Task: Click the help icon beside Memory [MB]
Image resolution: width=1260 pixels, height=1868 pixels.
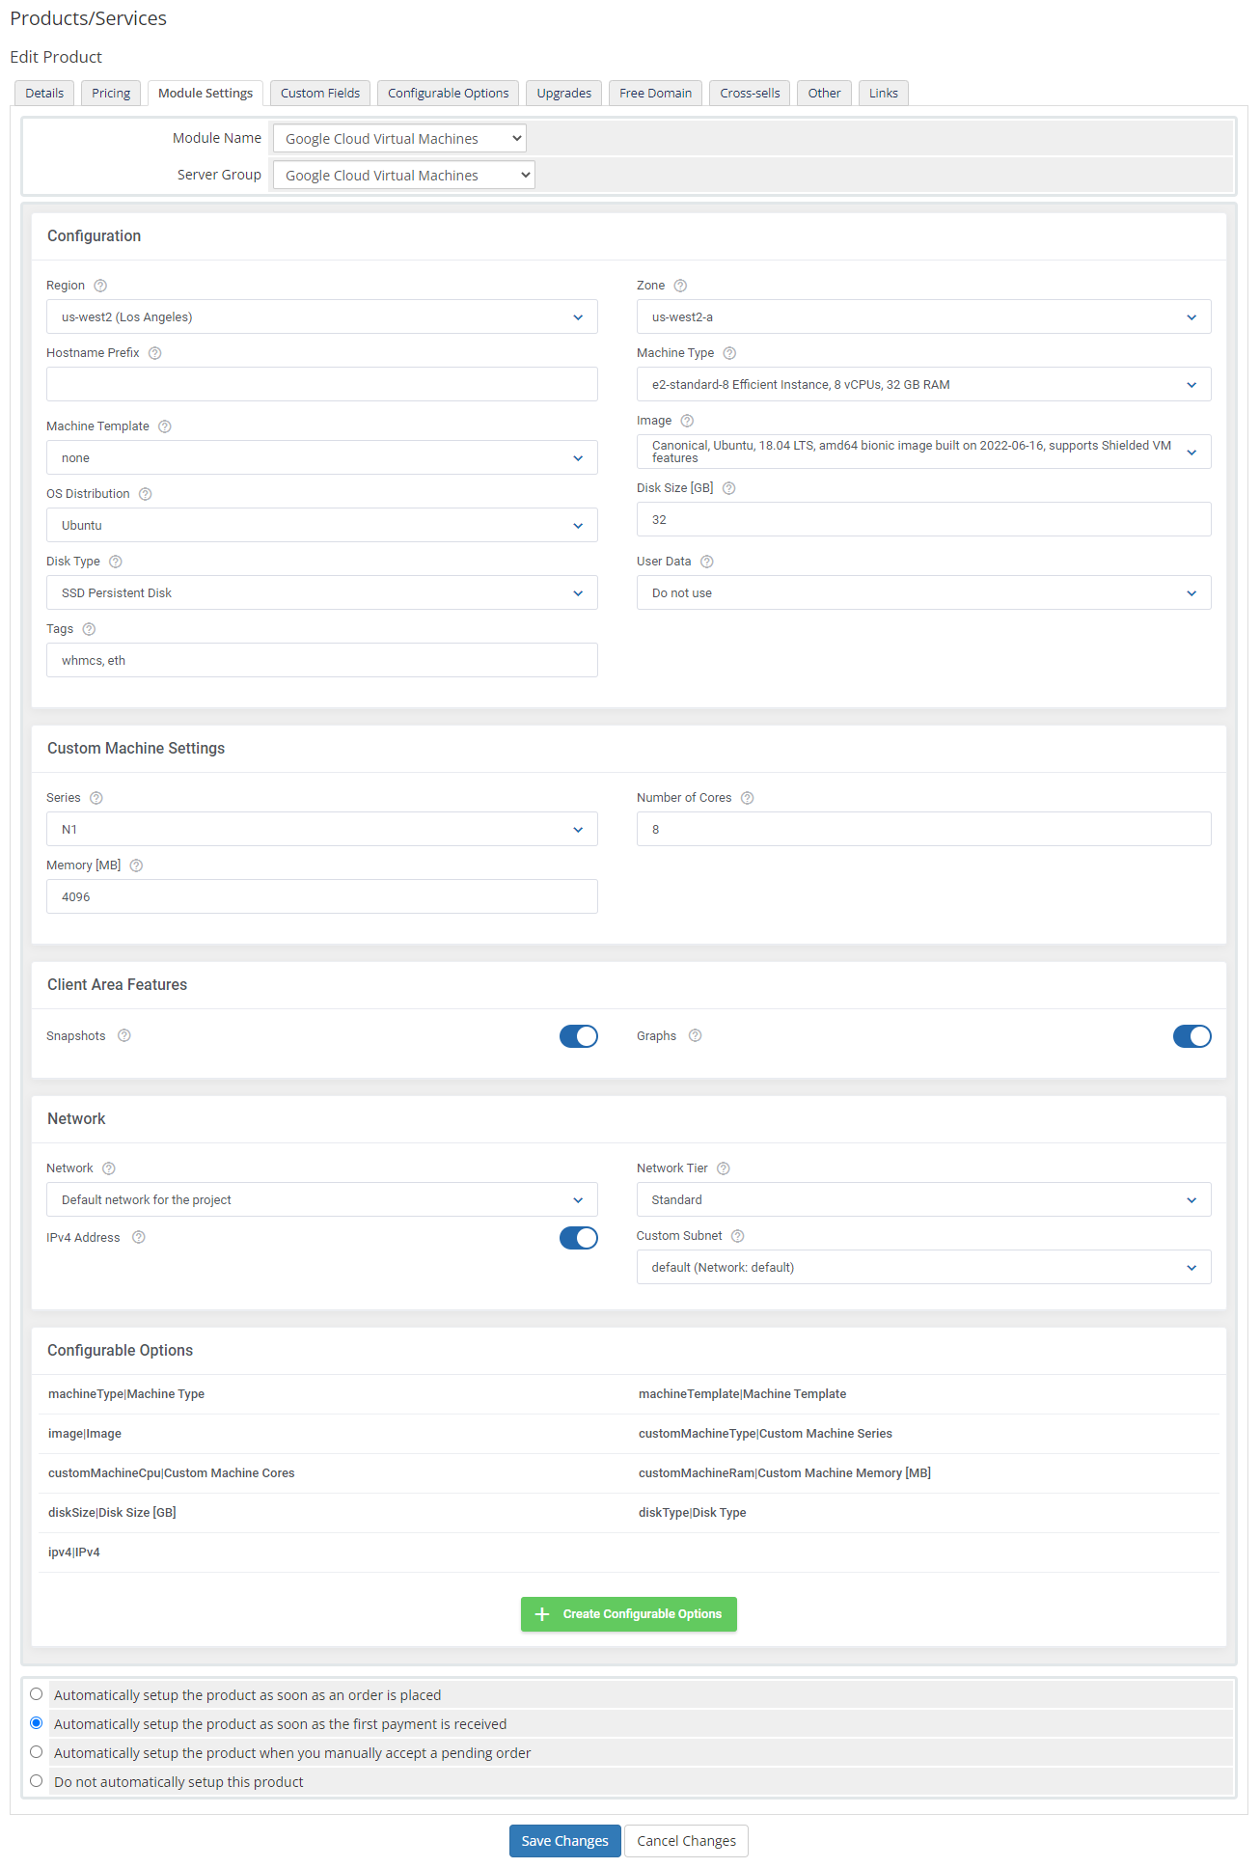Action: click(136, 865)
